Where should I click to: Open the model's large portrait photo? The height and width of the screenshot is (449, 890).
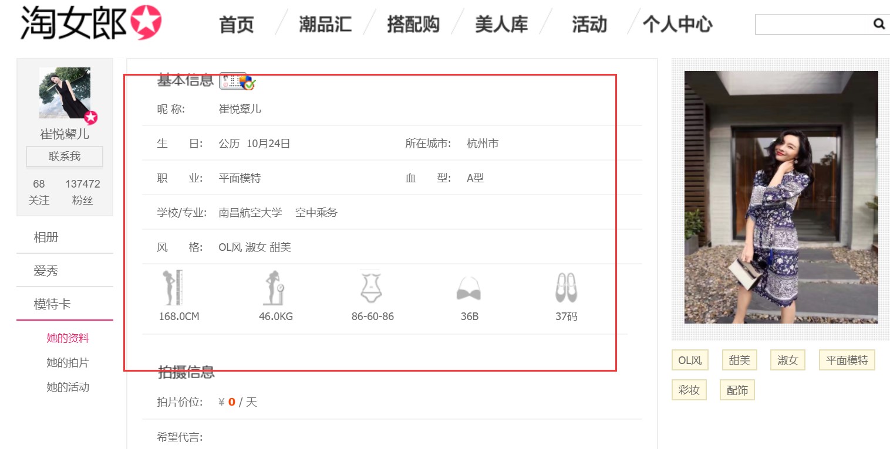point(781,197)
